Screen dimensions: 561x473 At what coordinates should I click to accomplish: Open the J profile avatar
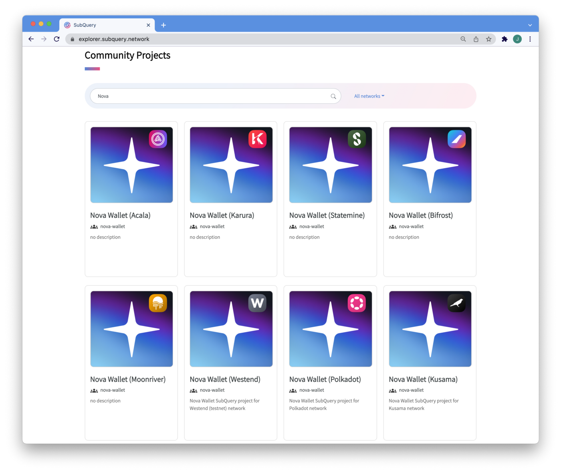pyautogui.click(x=517, y=39)
